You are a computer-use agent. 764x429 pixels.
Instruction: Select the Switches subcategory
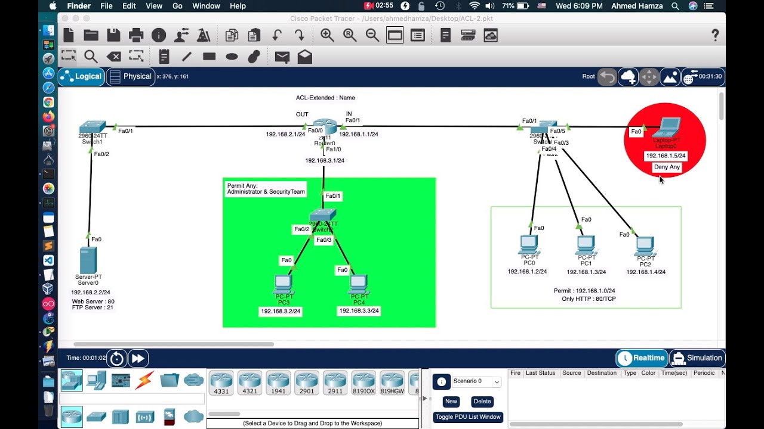tap(96, 416)
